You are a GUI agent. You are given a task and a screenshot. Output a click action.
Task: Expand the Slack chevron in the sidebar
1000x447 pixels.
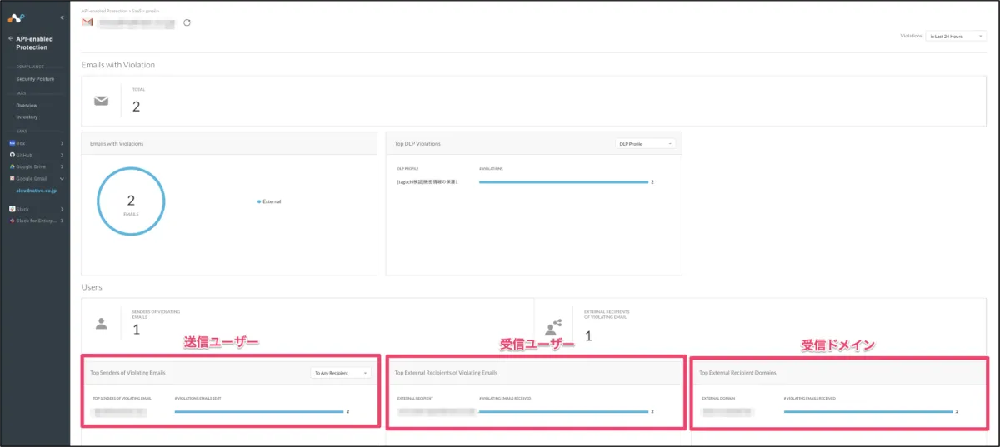[x=62, y=209]
